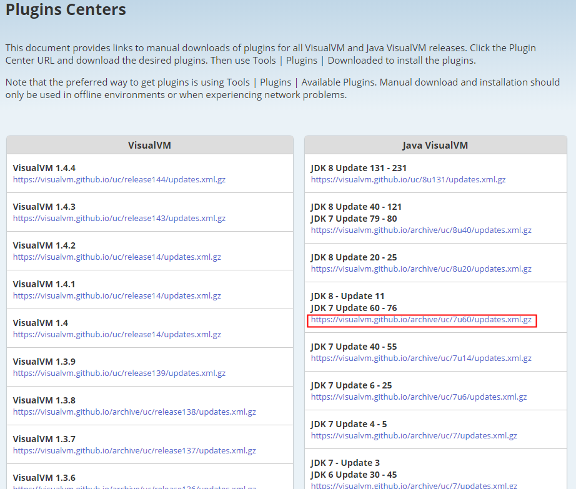Screen dimensions: 576x489
Task: Select the JDK 7 Update 79 - 80 title
Action: click(354, 219)
